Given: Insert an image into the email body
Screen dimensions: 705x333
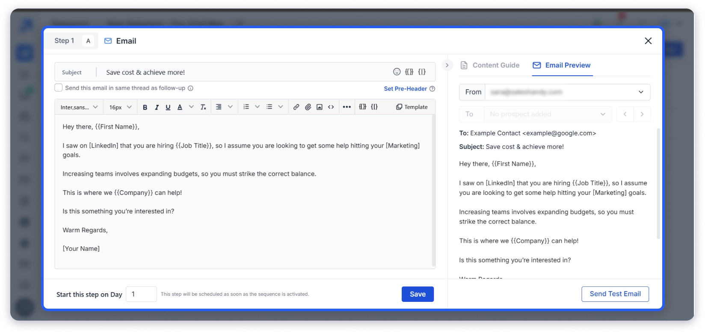Looking at the screenshot, I should click(319, 107).
